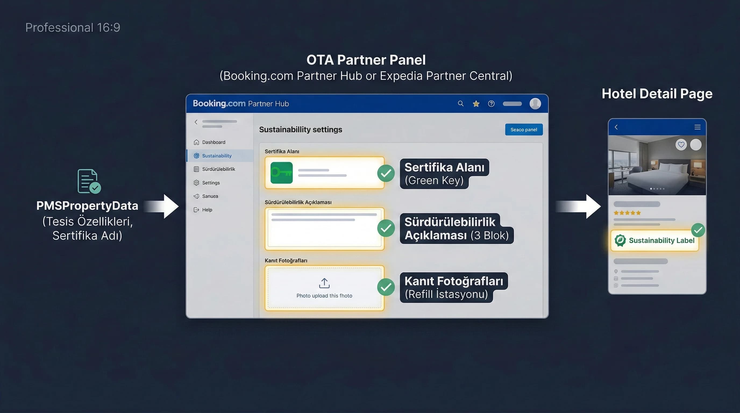Image resolution: width=740 pixels, height=413 pixels.
Task: Click the Sürdürülebilirlik list icon
Action: [x=197, y=169]
